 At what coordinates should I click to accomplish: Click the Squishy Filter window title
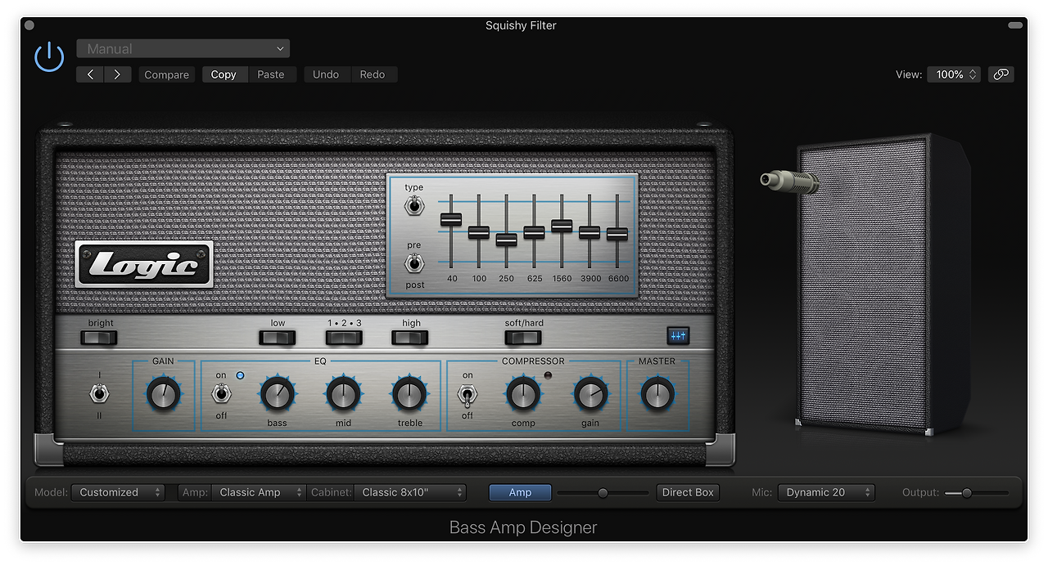[521, 25]
